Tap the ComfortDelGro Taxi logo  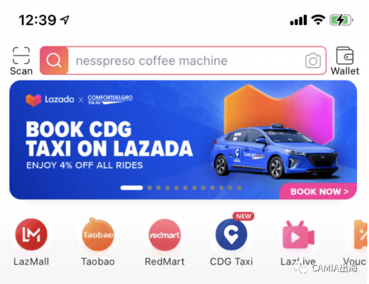[110, 99]
